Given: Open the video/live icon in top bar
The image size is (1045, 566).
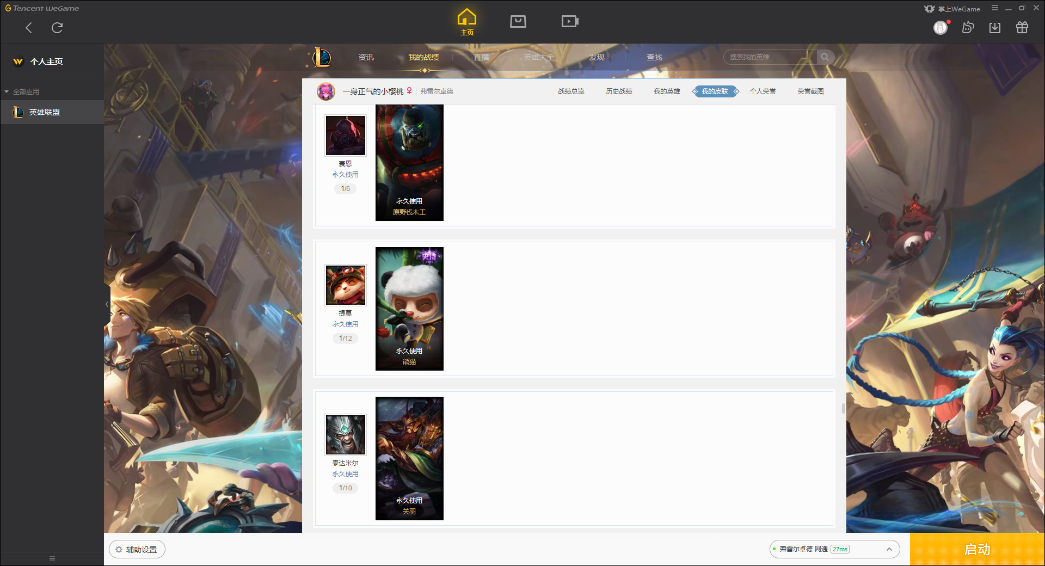Looking at the screenshot, I should [x=570, y=21].
